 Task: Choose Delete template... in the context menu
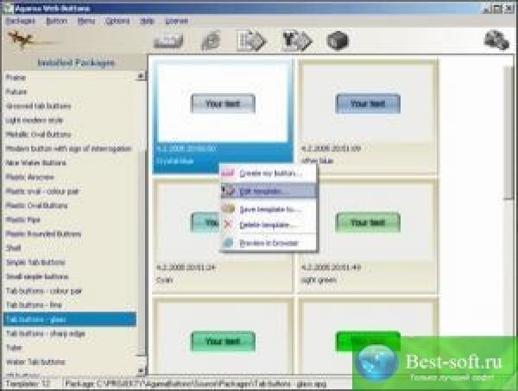pyautogui.click(x=268, y=225)
